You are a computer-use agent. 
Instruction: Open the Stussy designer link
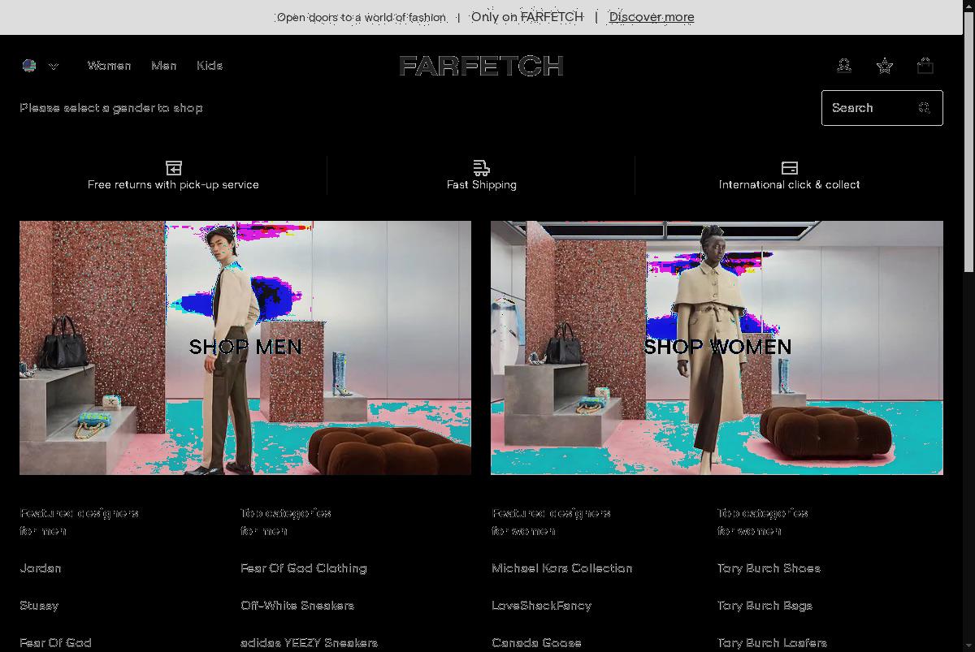coord(39,606)
